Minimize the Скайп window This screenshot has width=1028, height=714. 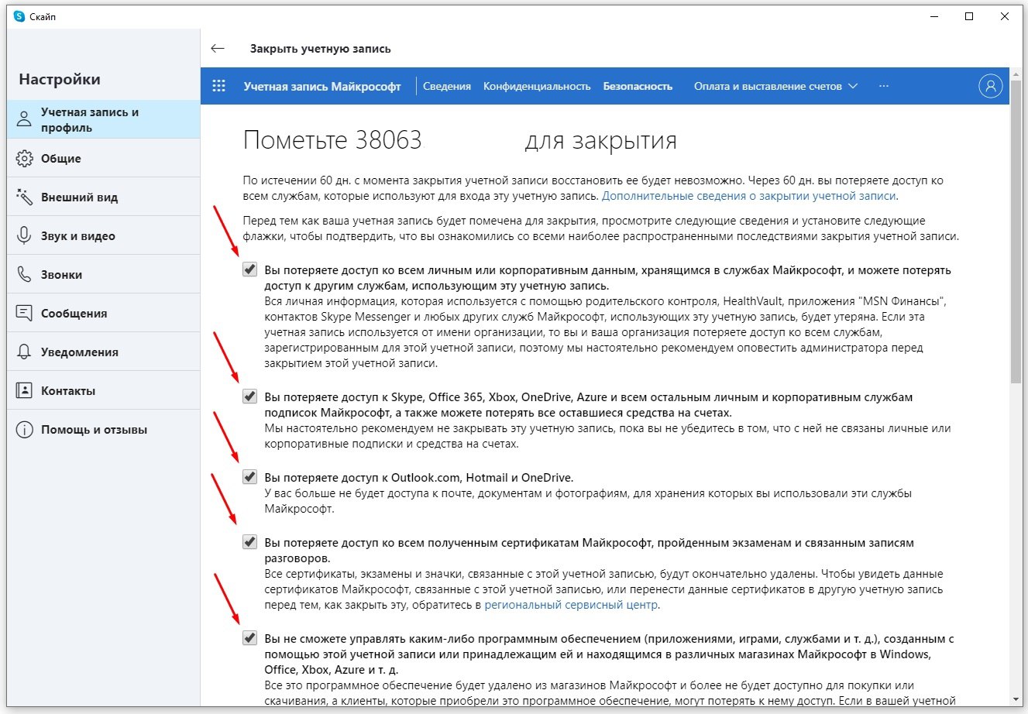[x=933, y=16]
